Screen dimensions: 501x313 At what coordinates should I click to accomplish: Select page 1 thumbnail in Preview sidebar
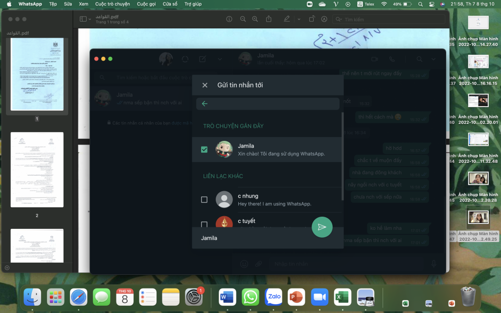(37, 74)
